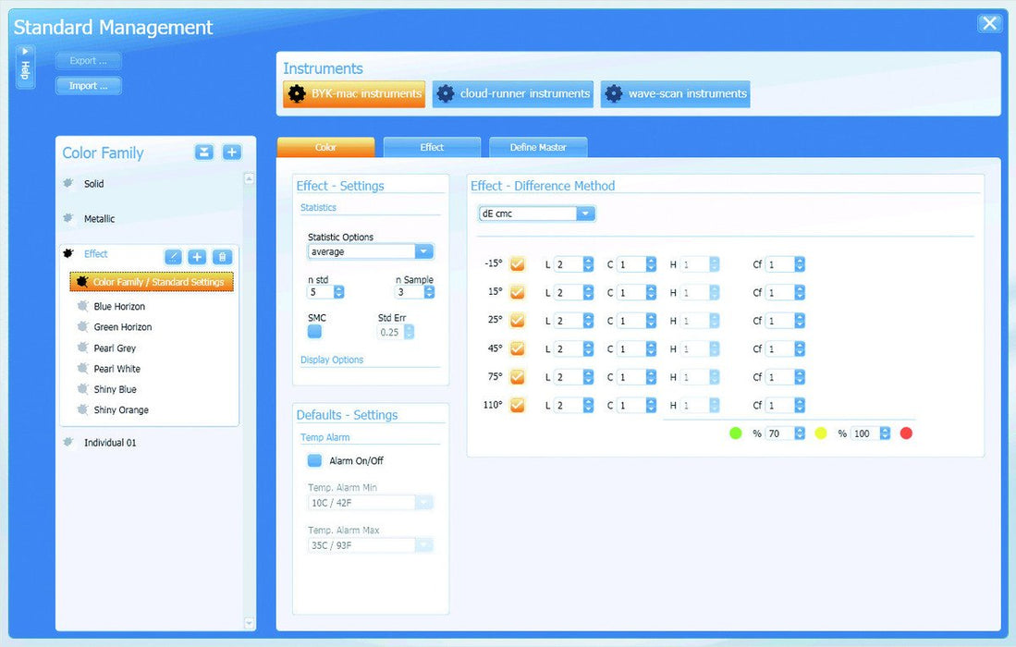
Task: Click the edit pencil icon for Effect family
Action: pyautogui.click(x=173, y=257)
